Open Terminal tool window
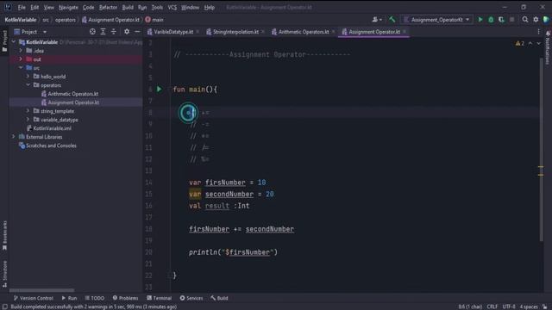552x310 pixels. (x=159, y=298)
